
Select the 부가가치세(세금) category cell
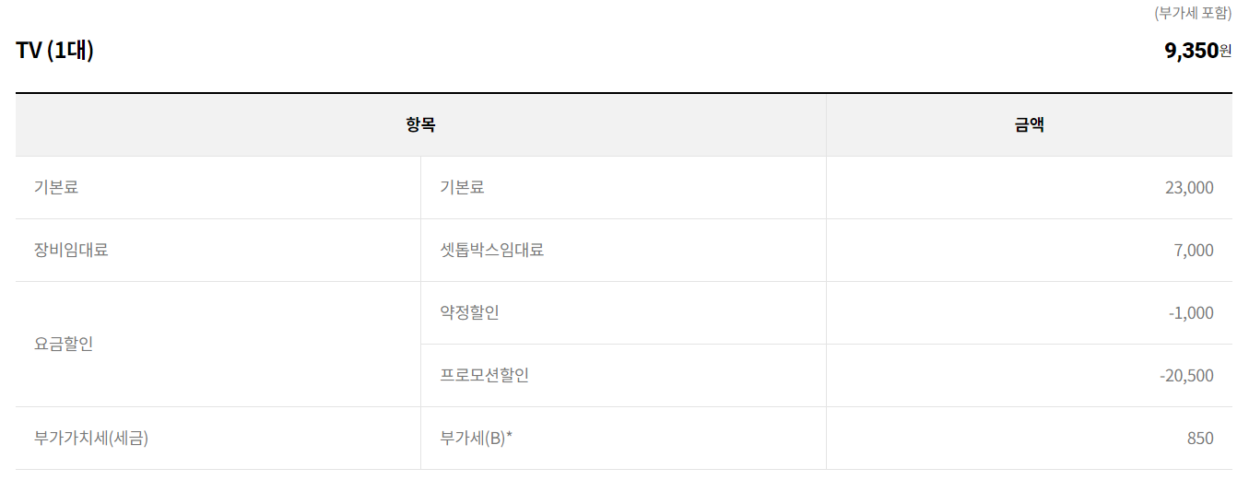(x=91, y=439)
